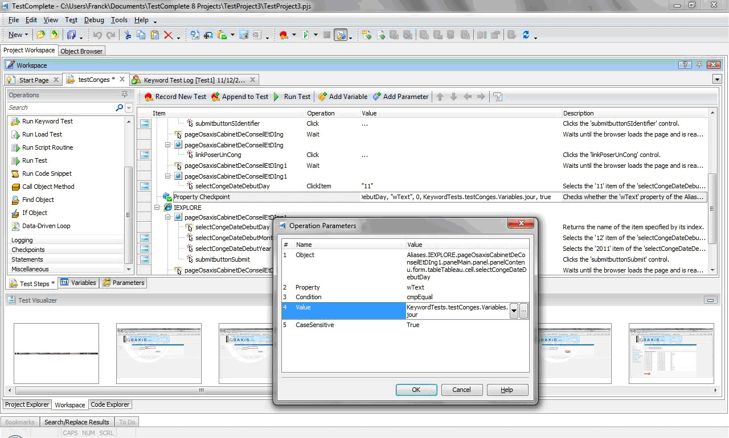Select the linkPoserUnCong step
The image size is (729, 438).
click(x=218, y=155)
